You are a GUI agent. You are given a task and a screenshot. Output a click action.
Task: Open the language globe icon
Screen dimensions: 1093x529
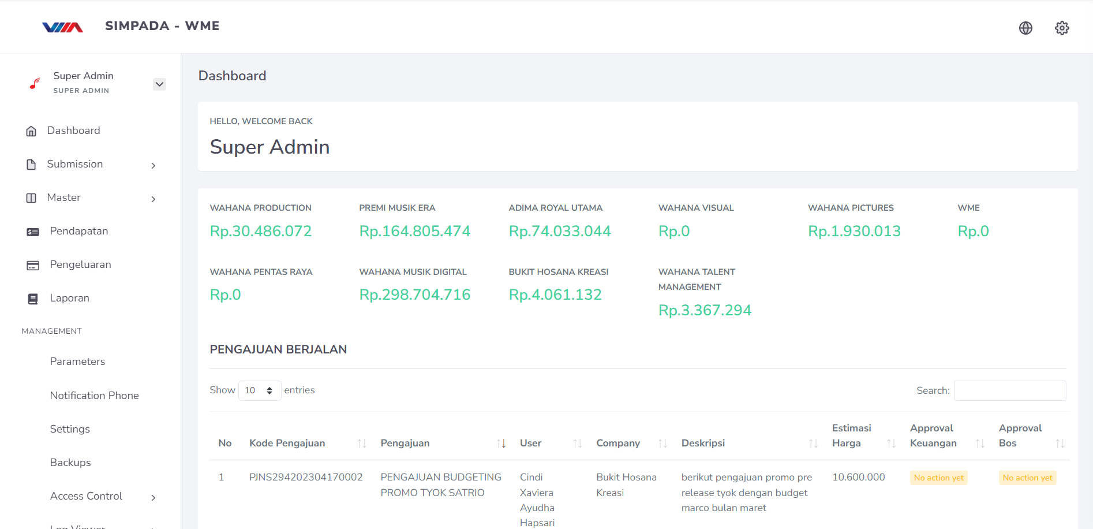[x=1025, y=28]
